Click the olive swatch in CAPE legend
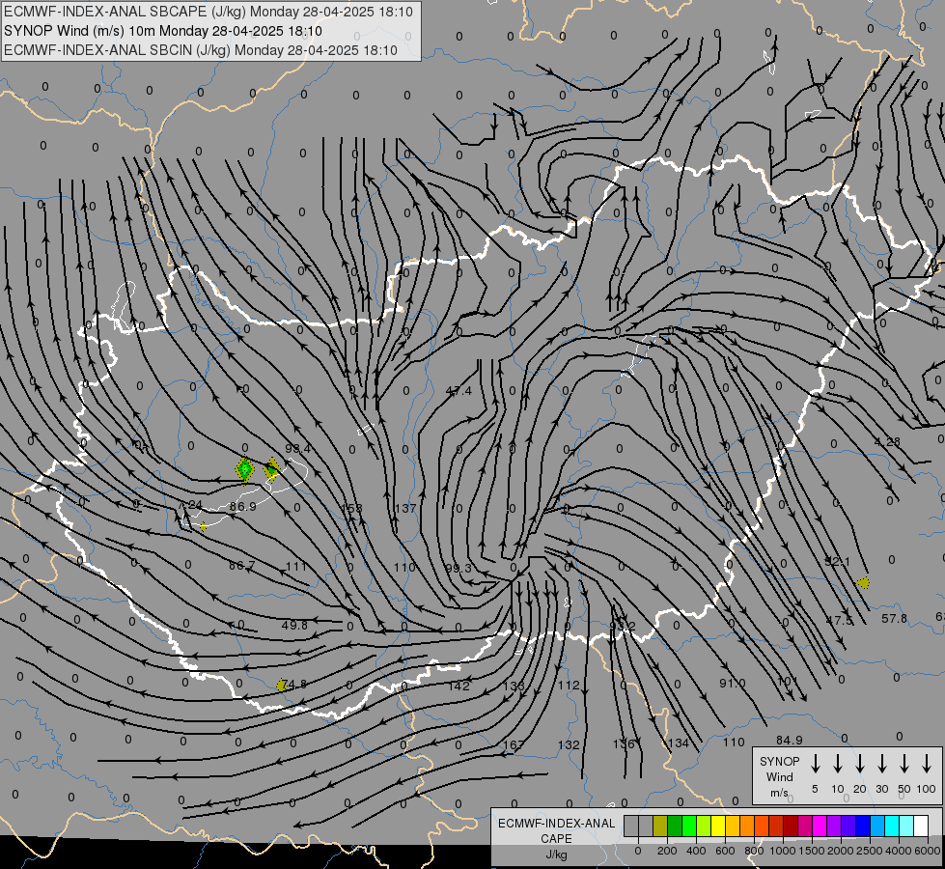Viewport: 945px width, 869px height. [x=660, y=827]
